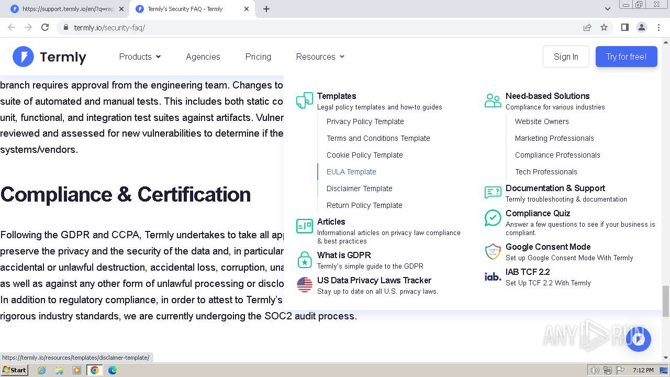670x377 pixels.
Task: Click the scrollbar down arrow
Action: click(x=666, y=358)
